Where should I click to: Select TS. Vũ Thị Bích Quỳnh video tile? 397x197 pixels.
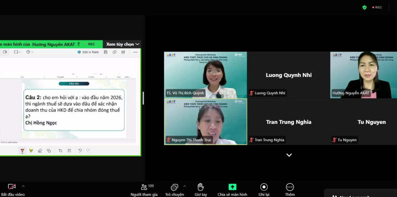(205, 75)
